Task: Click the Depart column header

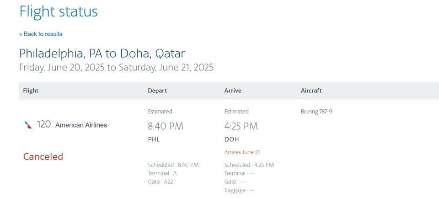Action: pos(157,91)
